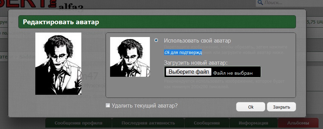Confirm avatar with the Ok button
The height and width of the screenshot is (129, 323).
[251, 107]
